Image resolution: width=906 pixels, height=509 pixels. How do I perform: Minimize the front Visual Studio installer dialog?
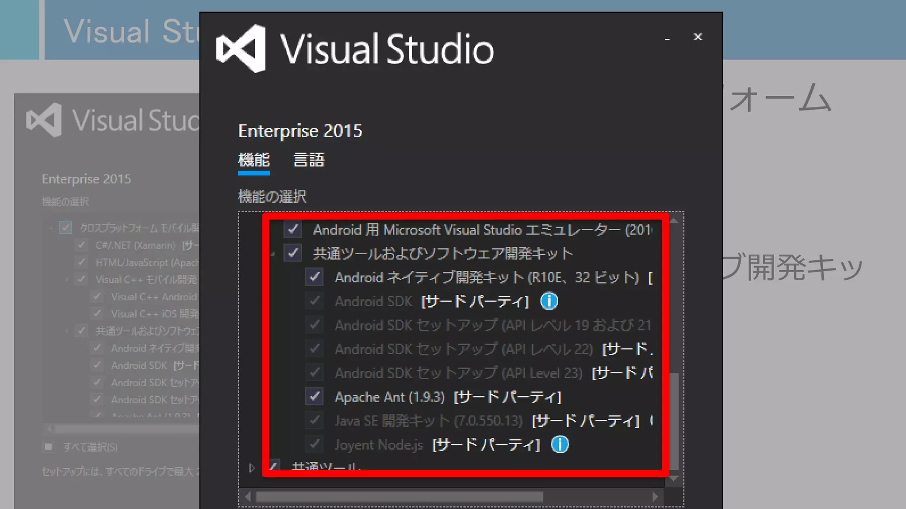[667, 39]
